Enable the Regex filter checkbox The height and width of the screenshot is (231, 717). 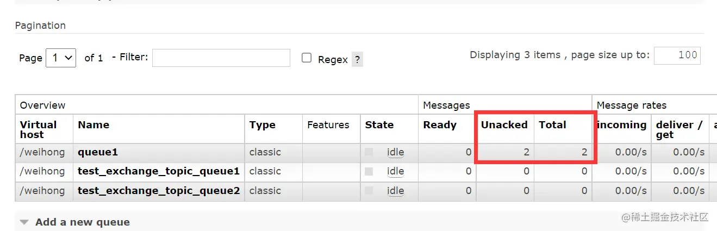click(307, 58)
